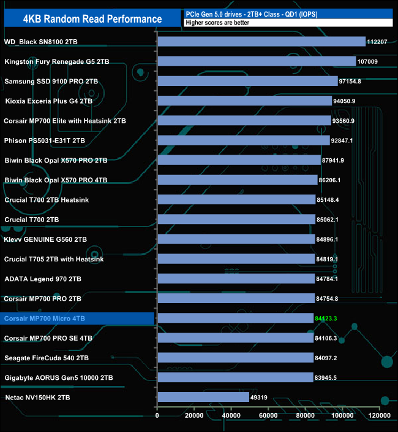Click the 49319 score value
Viewport: 398px width, 432px height.
point(258,398)
